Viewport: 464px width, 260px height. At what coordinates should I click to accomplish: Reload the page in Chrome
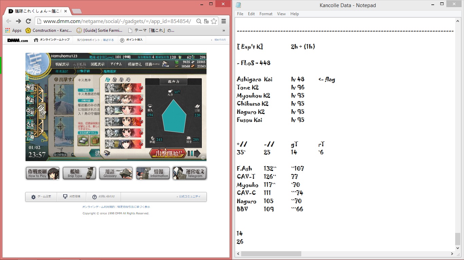coord(28,21)
